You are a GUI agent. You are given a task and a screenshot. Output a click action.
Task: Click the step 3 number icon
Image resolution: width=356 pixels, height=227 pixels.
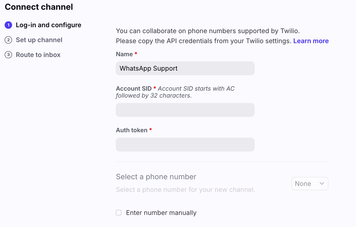tap(8, 55)
